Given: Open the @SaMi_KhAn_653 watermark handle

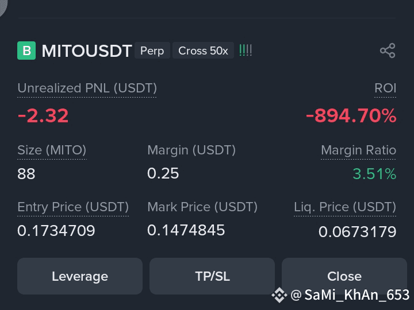Looking at the screenshot, I should pyautogui.click(x=350, y=294).
